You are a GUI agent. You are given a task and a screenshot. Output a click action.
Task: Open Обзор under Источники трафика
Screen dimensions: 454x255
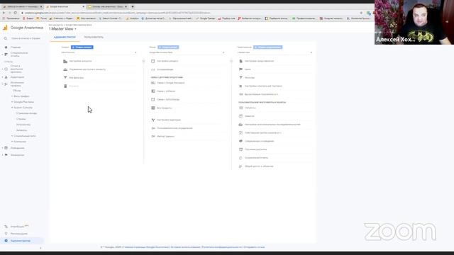[17, 91]
